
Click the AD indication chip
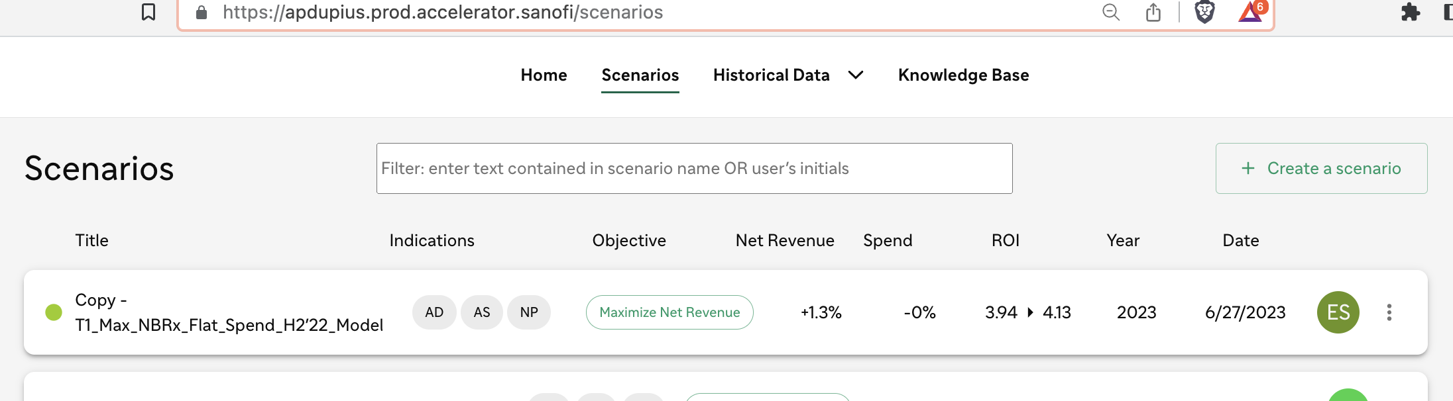(x=434, y=312)
